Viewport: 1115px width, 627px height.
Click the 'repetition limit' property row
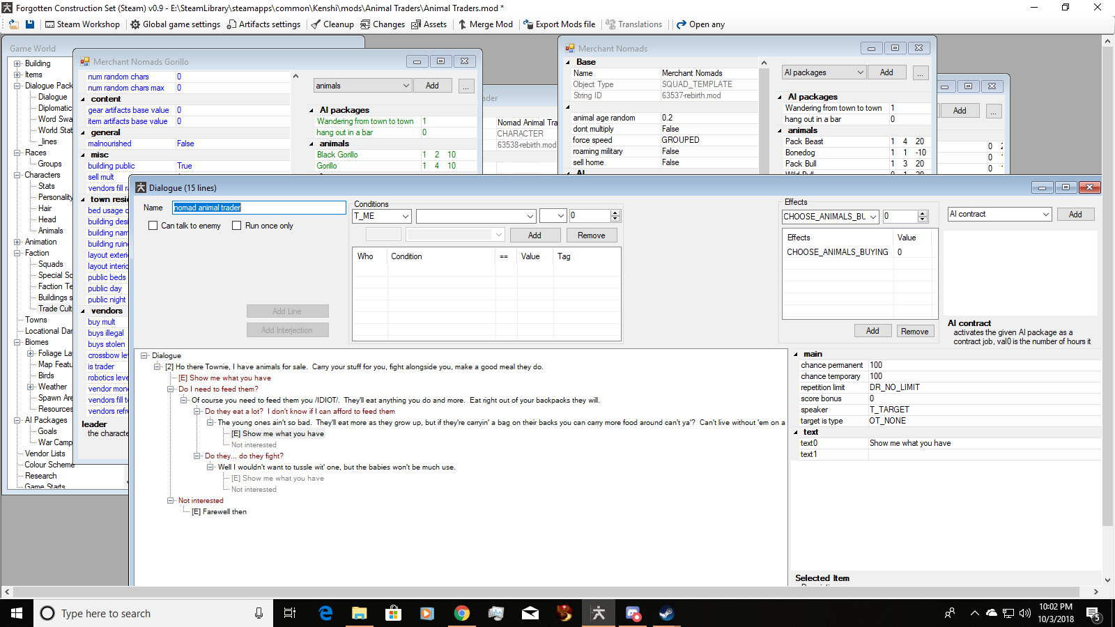click(x=946, y=387)
